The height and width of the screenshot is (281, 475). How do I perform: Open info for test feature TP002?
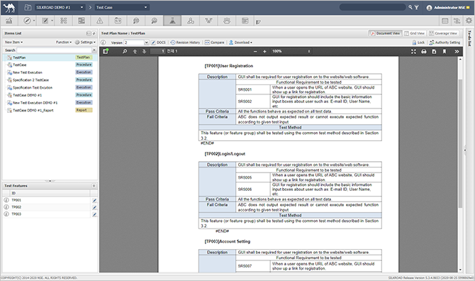[x=6, y=207]
